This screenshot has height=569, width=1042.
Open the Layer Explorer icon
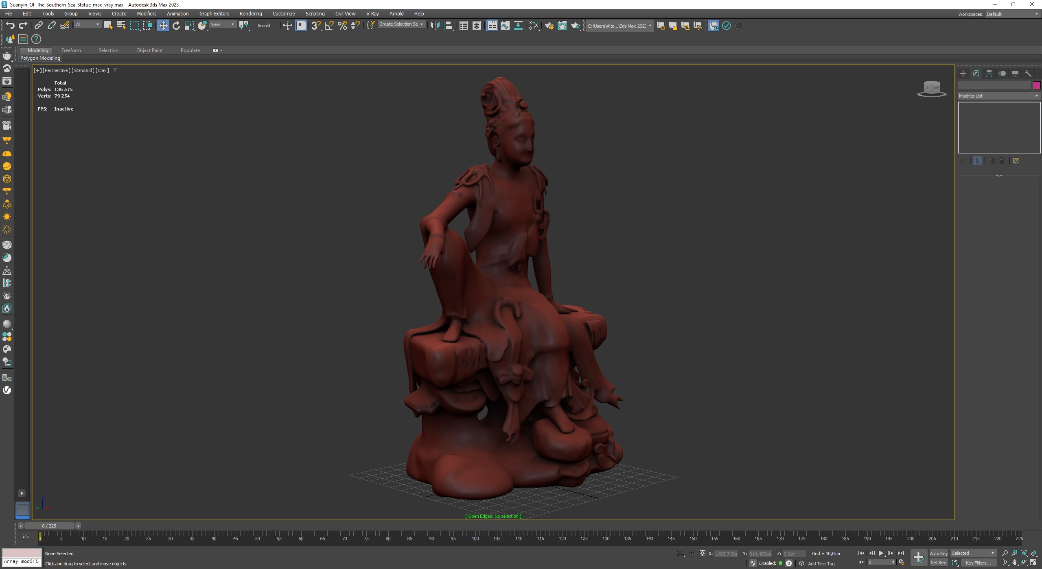click(x=476, y=26)
